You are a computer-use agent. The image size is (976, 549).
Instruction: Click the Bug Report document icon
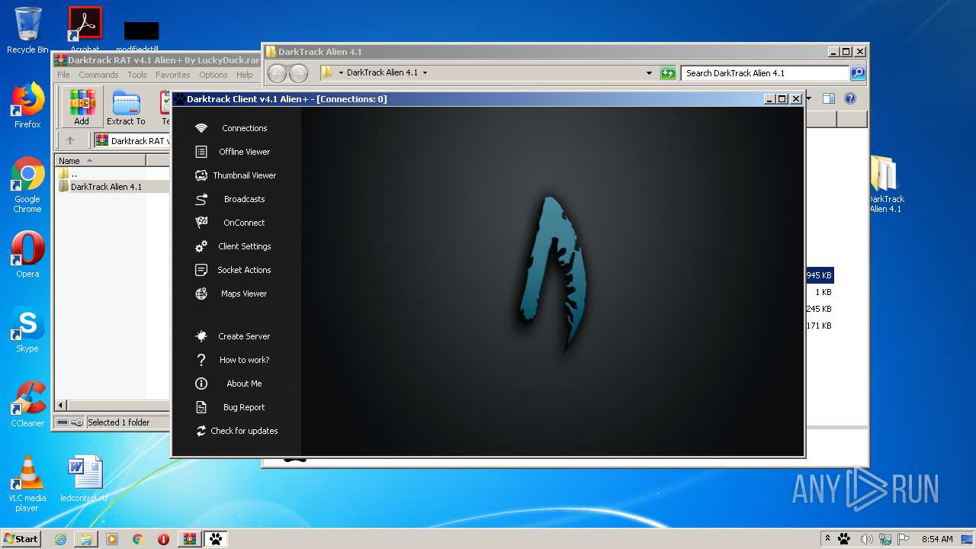coord(201,407)
